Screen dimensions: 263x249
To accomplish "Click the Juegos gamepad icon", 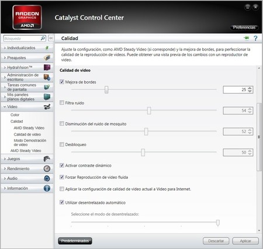I will point(47,159).
